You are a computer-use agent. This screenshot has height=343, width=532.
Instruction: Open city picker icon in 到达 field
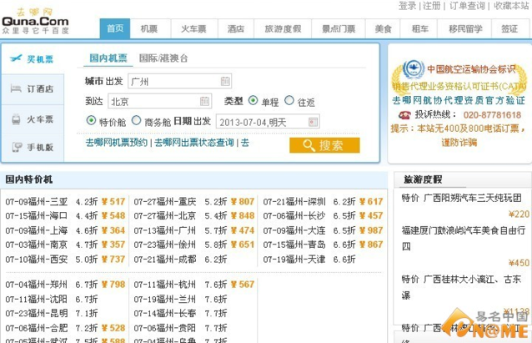tap(204, 101)
